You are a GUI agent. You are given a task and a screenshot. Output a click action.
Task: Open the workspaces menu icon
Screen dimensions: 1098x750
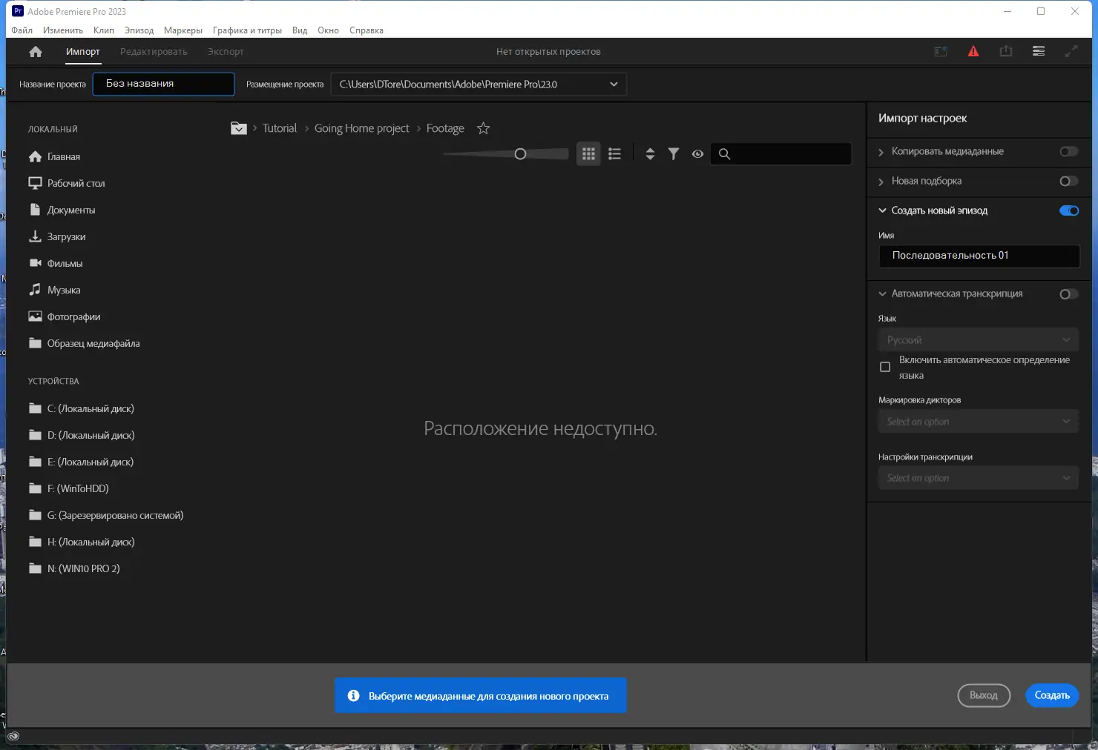tap(1039, 51)
